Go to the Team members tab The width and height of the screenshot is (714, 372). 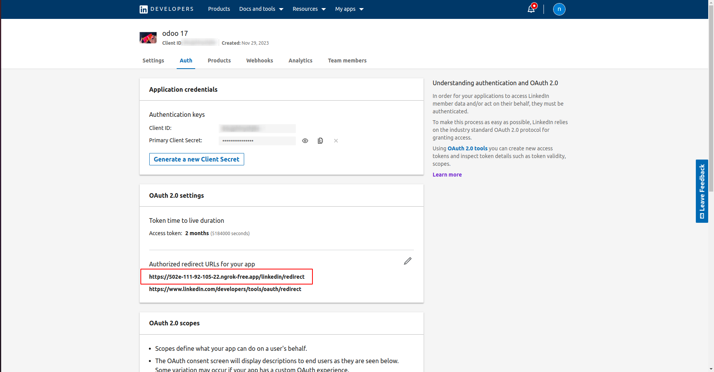click(x=347, y=61)
